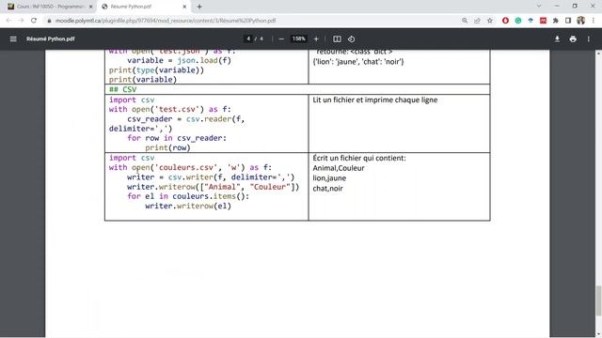Open the green Grammarly extension icon

tap(518, 21)
